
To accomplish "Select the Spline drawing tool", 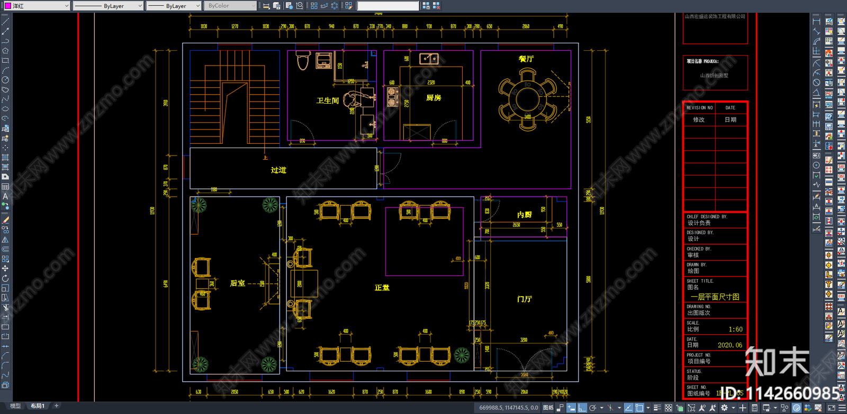I will click(5, 99).
